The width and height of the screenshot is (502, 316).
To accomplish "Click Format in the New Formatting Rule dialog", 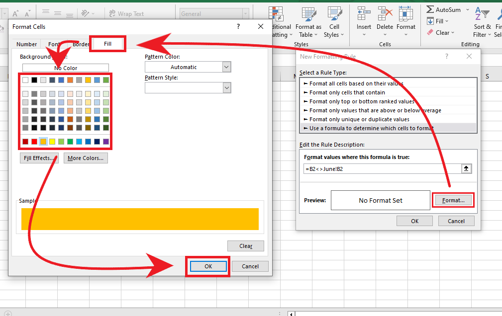I will click(x=452, y=200).
